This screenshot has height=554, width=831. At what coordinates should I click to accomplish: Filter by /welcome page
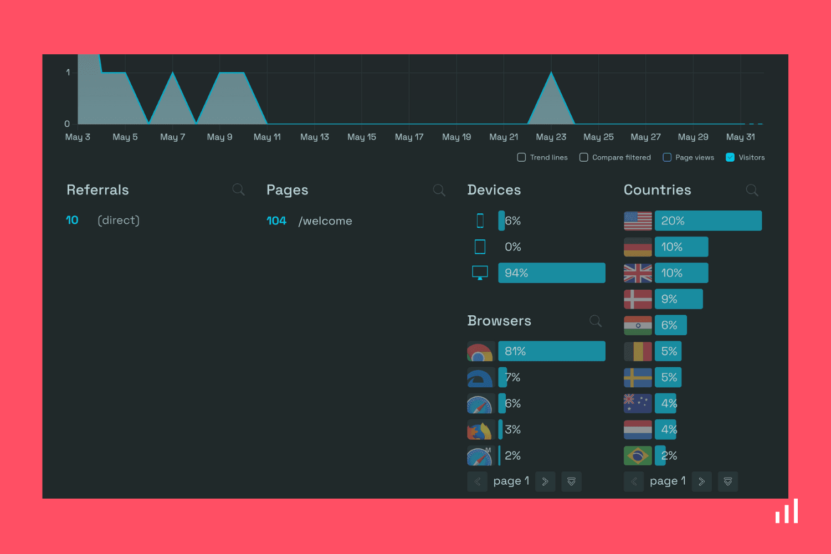(x=325, y=221)
